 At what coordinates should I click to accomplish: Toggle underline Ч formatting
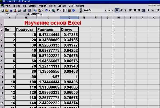[x=125, y=10]
